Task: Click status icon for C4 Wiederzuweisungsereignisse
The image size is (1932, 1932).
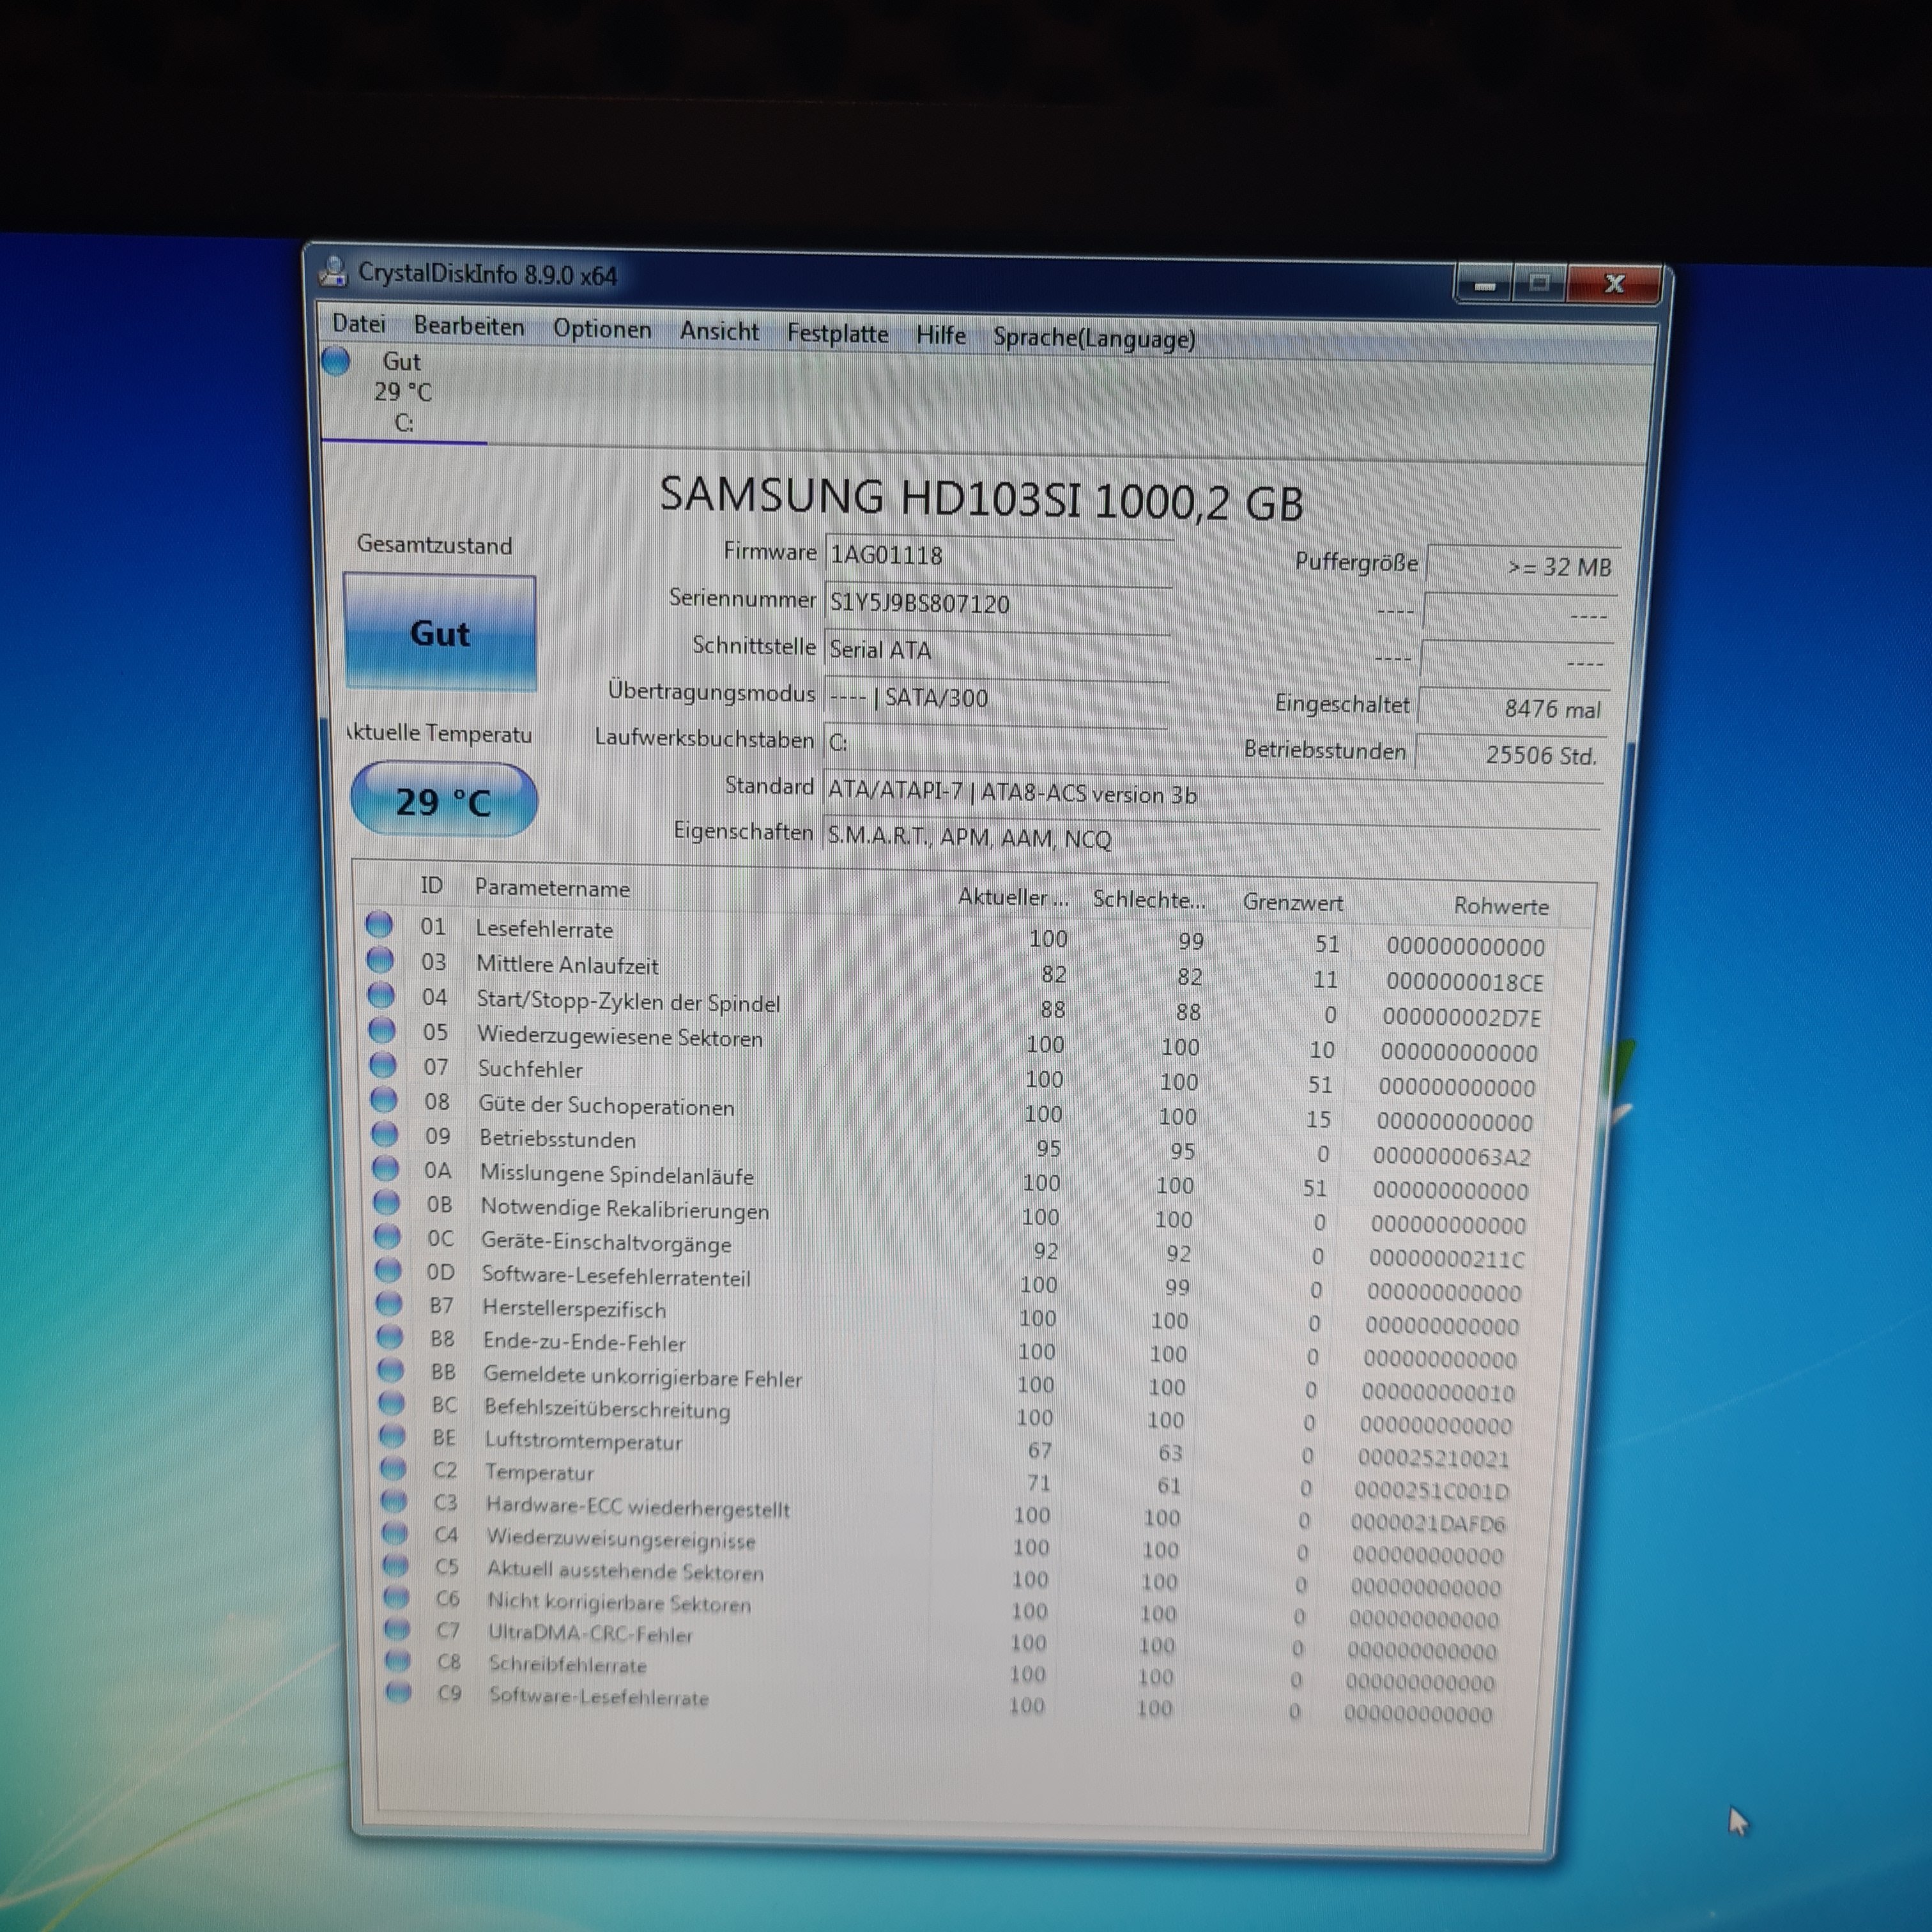Action: pyautogui.click(x=396, y=1532)
